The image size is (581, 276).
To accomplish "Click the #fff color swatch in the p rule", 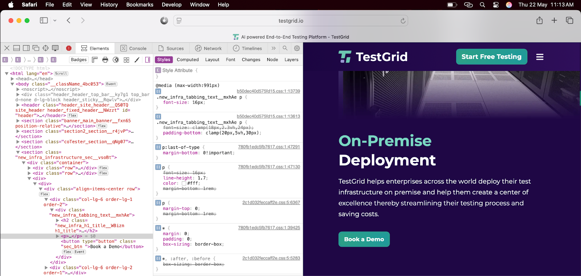I will tap(184, 183).
